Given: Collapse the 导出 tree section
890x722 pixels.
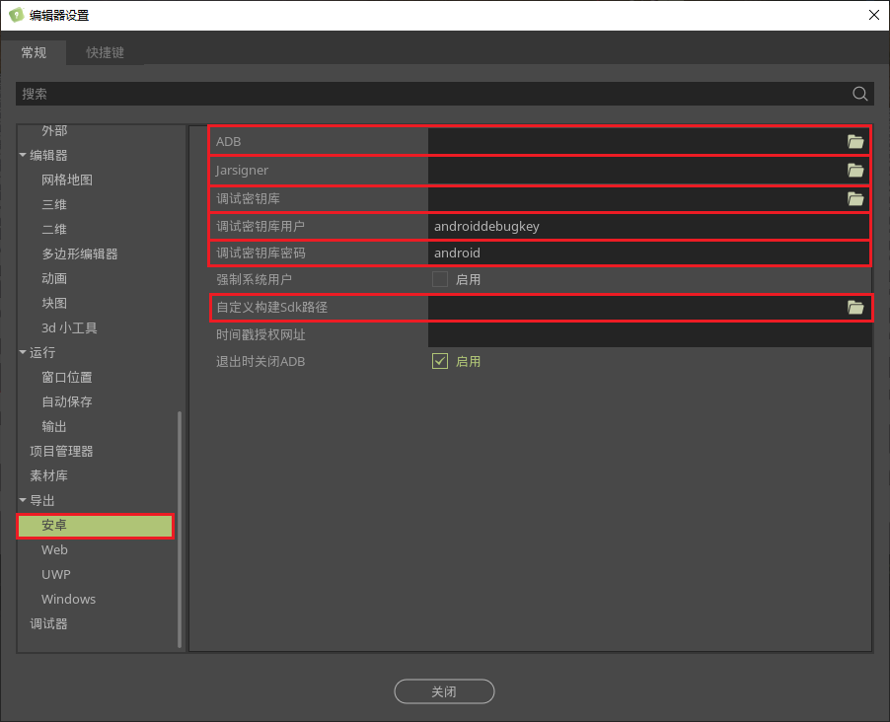Looking at the screenshot, I should (x=23, y=500).
